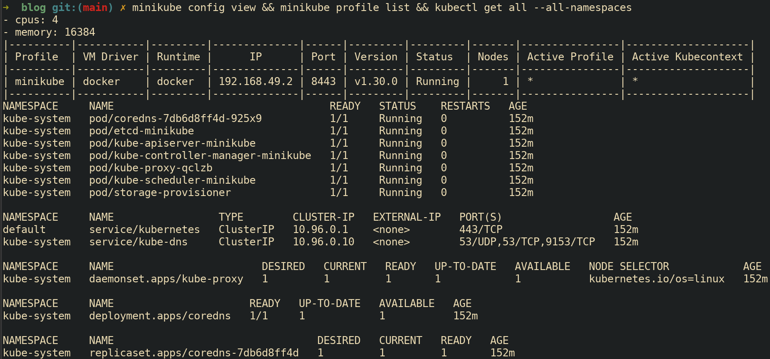Click pod/etcd-minikube entry
The image size is (770, 359).
(x=141, y=131)
